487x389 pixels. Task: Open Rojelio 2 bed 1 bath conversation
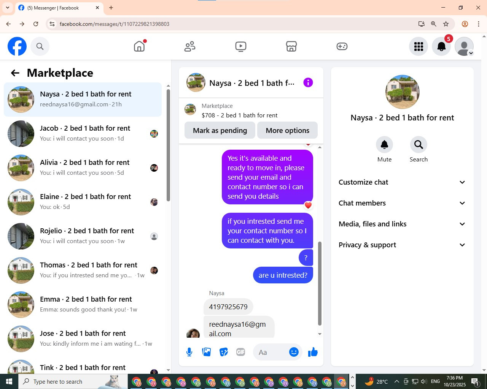coord(83,236)
